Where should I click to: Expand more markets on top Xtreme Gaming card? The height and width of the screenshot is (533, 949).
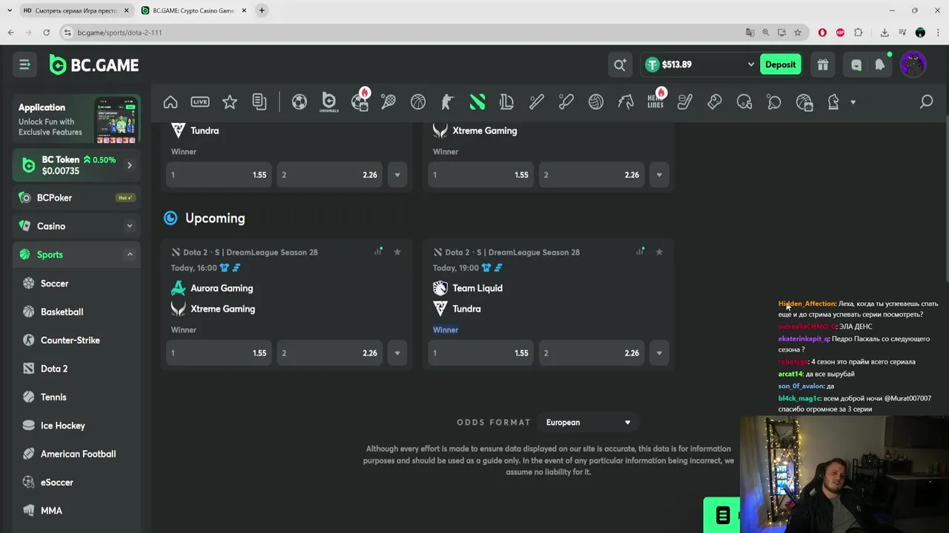click(x=659, y=175)
